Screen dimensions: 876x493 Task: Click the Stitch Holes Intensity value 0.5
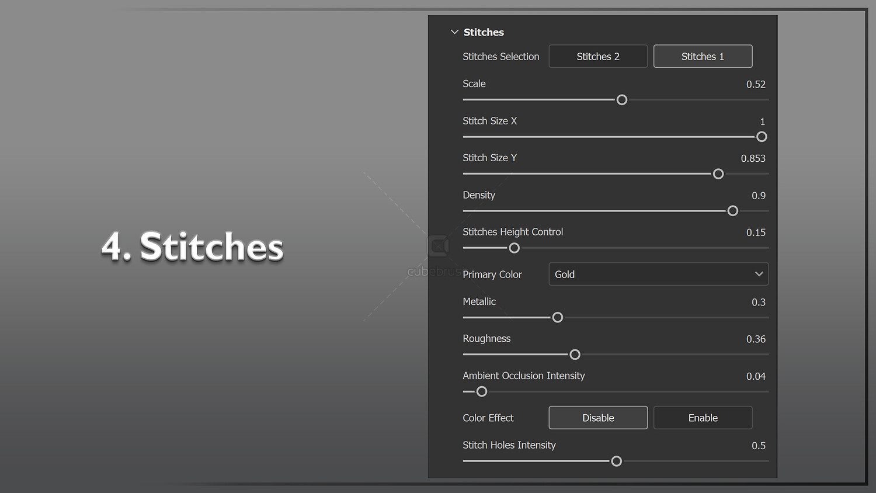759,446
